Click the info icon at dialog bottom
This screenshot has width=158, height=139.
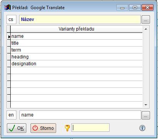[x=142, y=128]
